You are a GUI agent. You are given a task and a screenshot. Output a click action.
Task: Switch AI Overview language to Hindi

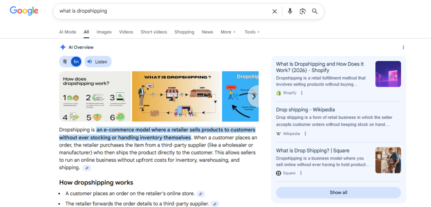click(x=65, y=62)
